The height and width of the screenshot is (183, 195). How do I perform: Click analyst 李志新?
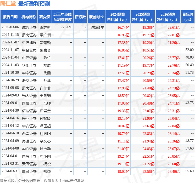pos(45,27)
